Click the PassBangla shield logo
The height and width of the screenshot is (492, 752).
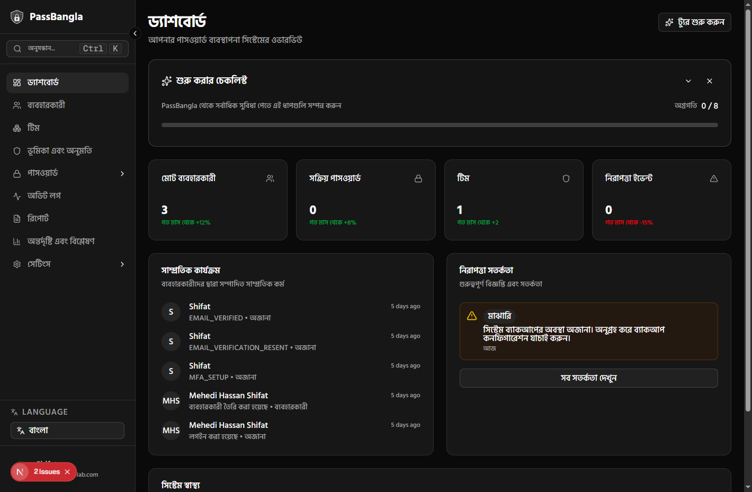pos(17,16)
